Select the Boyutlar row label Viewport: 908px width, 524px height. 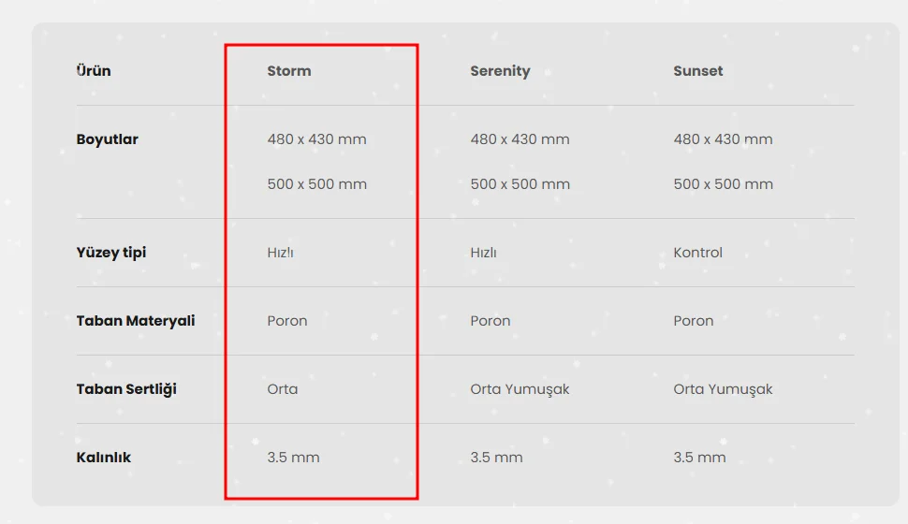108,139
